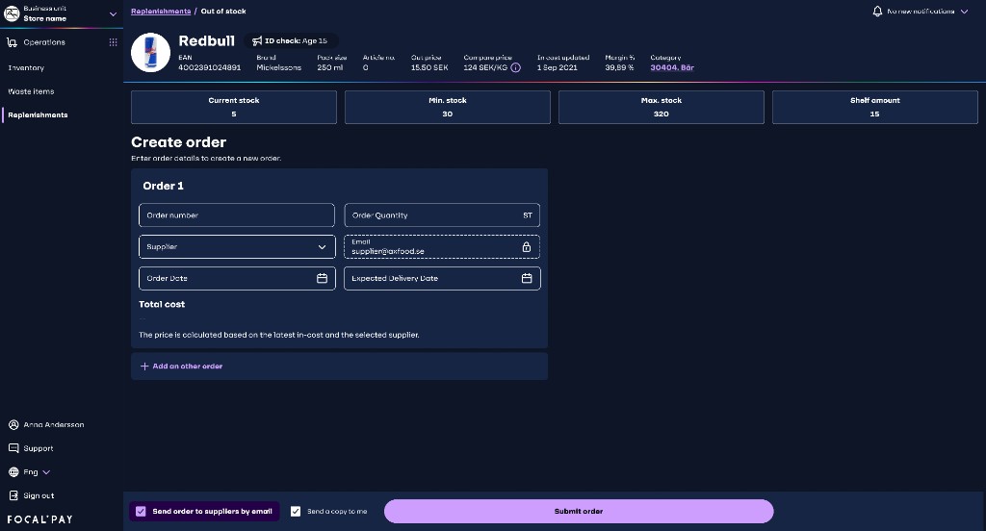The image size is (986, 531).
Task: Click the Order number input field
Action: 237,215
